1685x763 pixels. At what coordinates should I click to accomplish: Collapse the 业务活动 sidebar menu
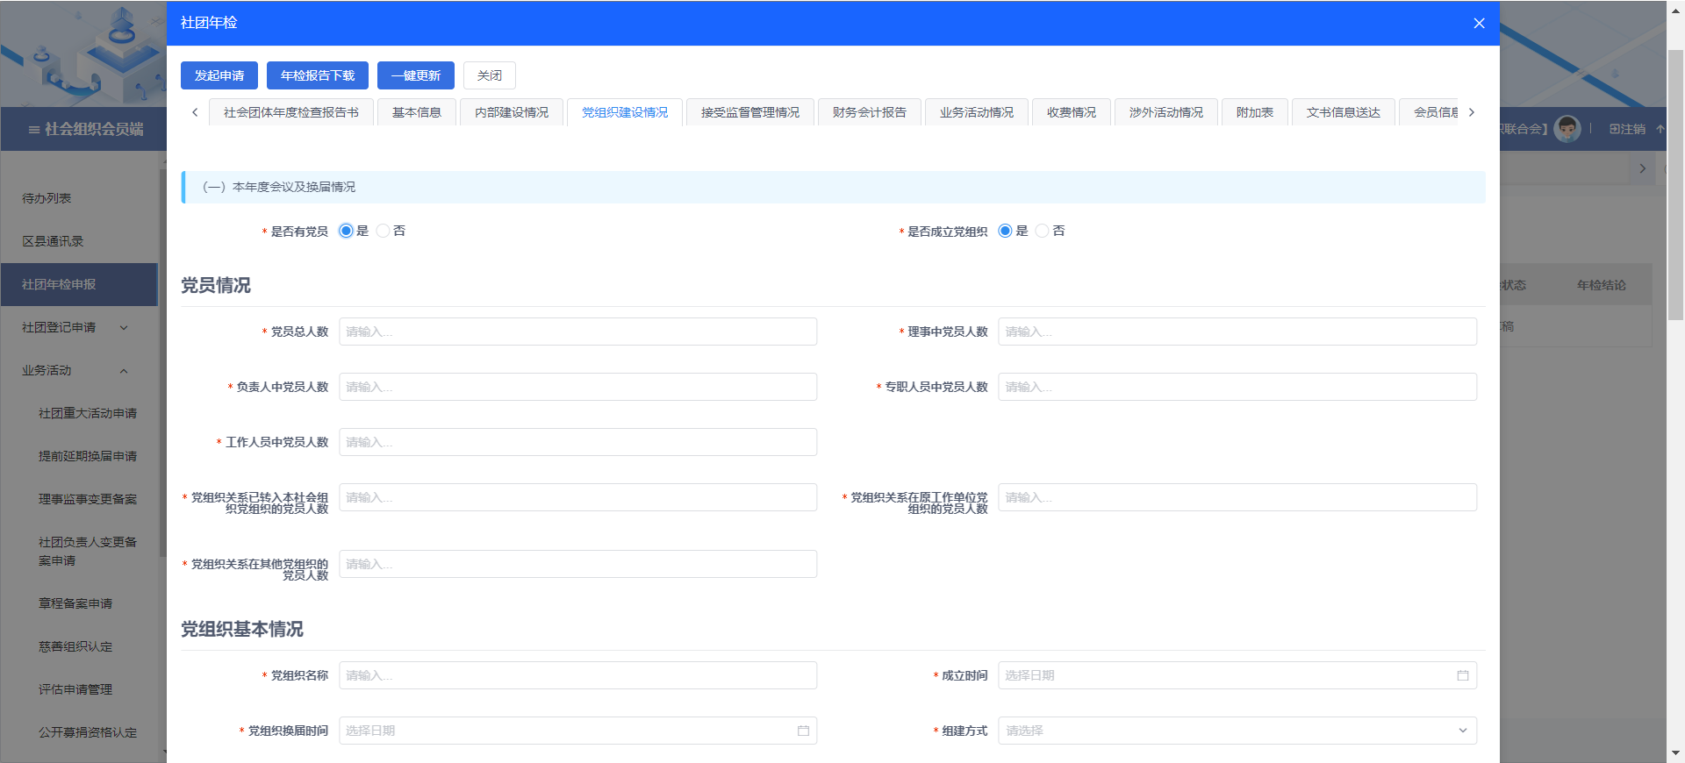(x=124, y=370)
